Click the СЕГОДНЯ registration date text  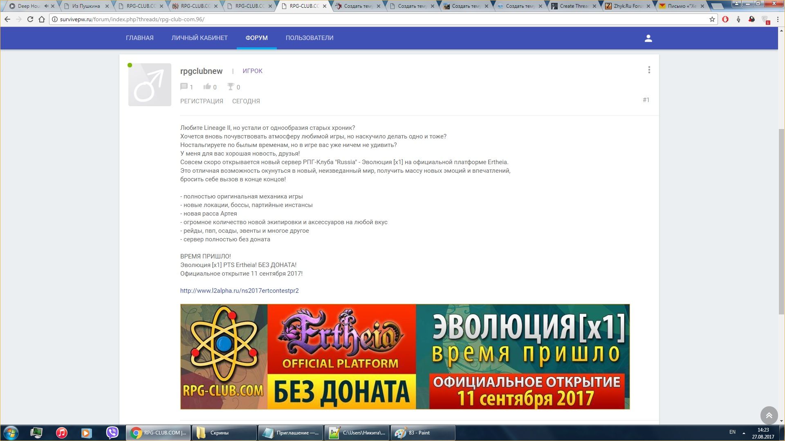click(x=246, y=101)
